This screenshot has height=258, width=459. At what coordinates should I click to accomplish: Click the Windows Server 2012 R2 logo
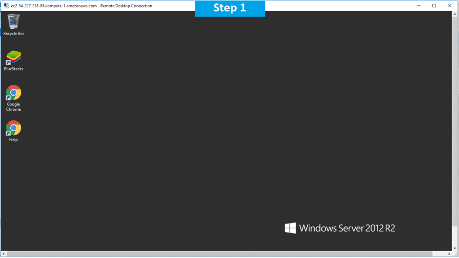click(290, 228)
